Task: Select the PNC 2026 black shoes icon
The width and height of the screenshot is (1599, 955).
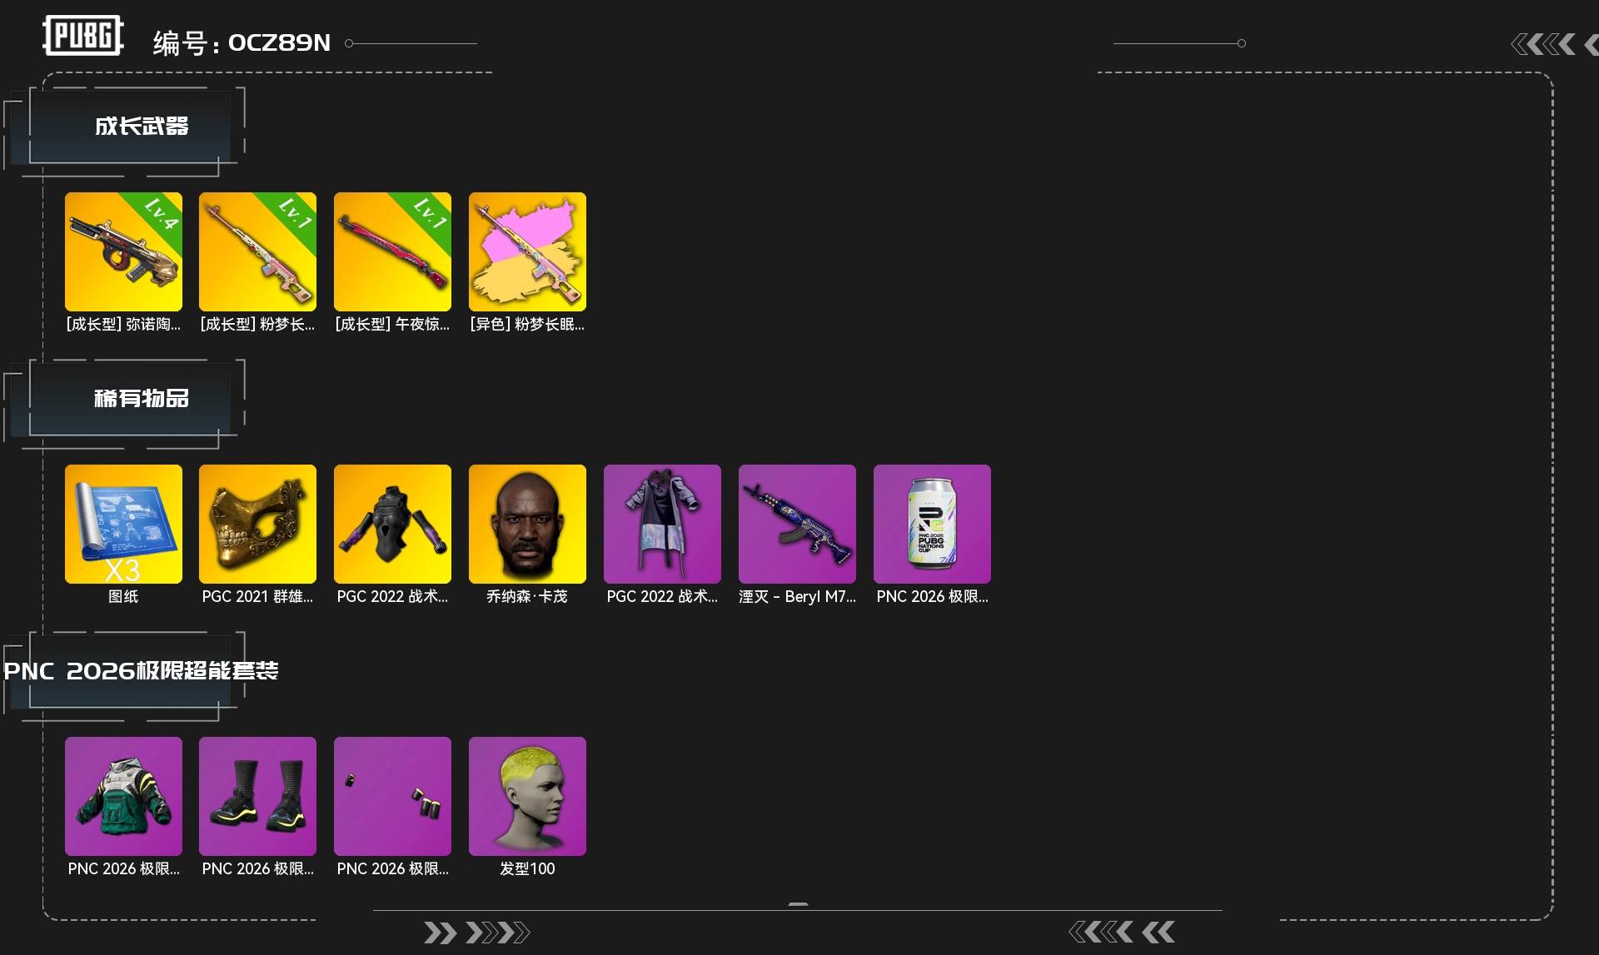Action: (258, 796)
